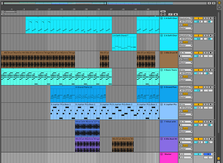Toggle track 6 activator button
The height and width of the screenshot is (163, 223).
click(198, 104)
